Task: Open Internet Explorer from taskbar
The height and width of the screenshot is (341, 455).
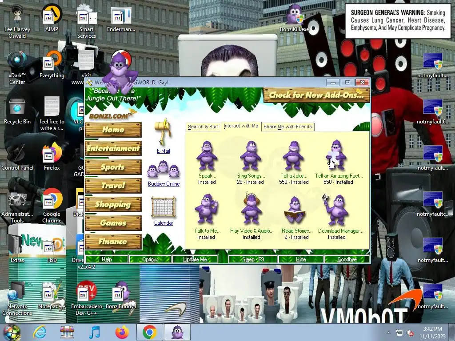Action: tap(40, 332)
